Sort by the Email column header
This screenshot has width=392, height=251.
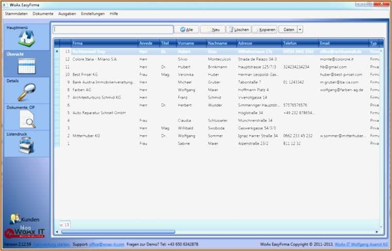[x=344, y=43]
